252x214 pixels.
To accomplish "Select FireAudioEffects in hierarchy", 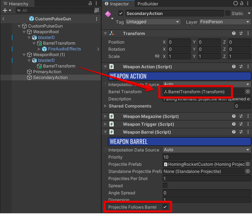I will tap(65, 49).
